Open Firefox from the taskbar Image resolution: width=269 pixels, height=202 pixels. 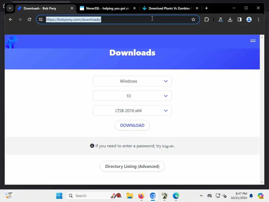141,196
